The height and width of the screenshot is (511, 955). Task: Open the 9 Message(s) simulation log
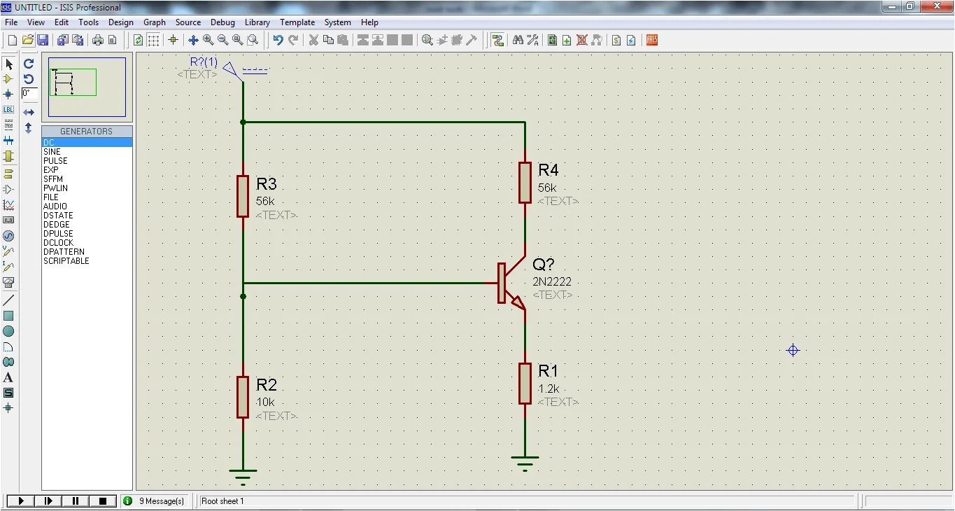(155, 501)
